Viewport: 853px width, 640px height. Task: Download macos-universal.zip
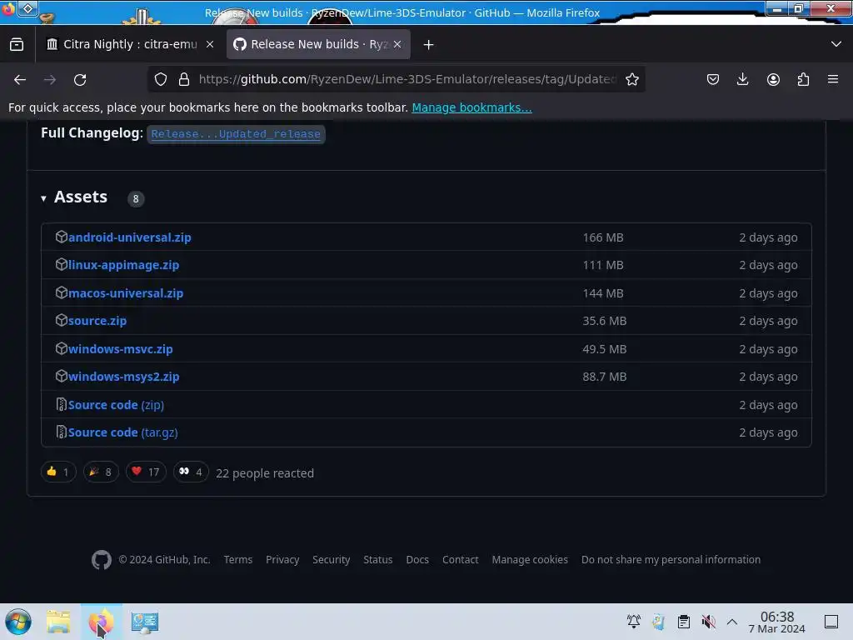(x=126, y=293)
